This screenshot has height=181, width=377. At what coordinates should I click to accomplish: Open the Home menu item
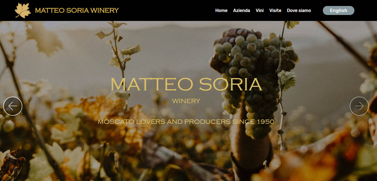[221, 10]
